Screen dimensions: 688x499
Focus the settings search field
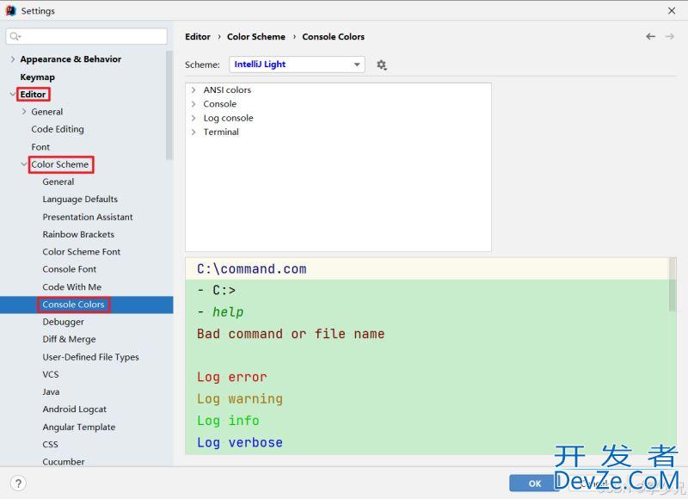[x=87, y=36]
